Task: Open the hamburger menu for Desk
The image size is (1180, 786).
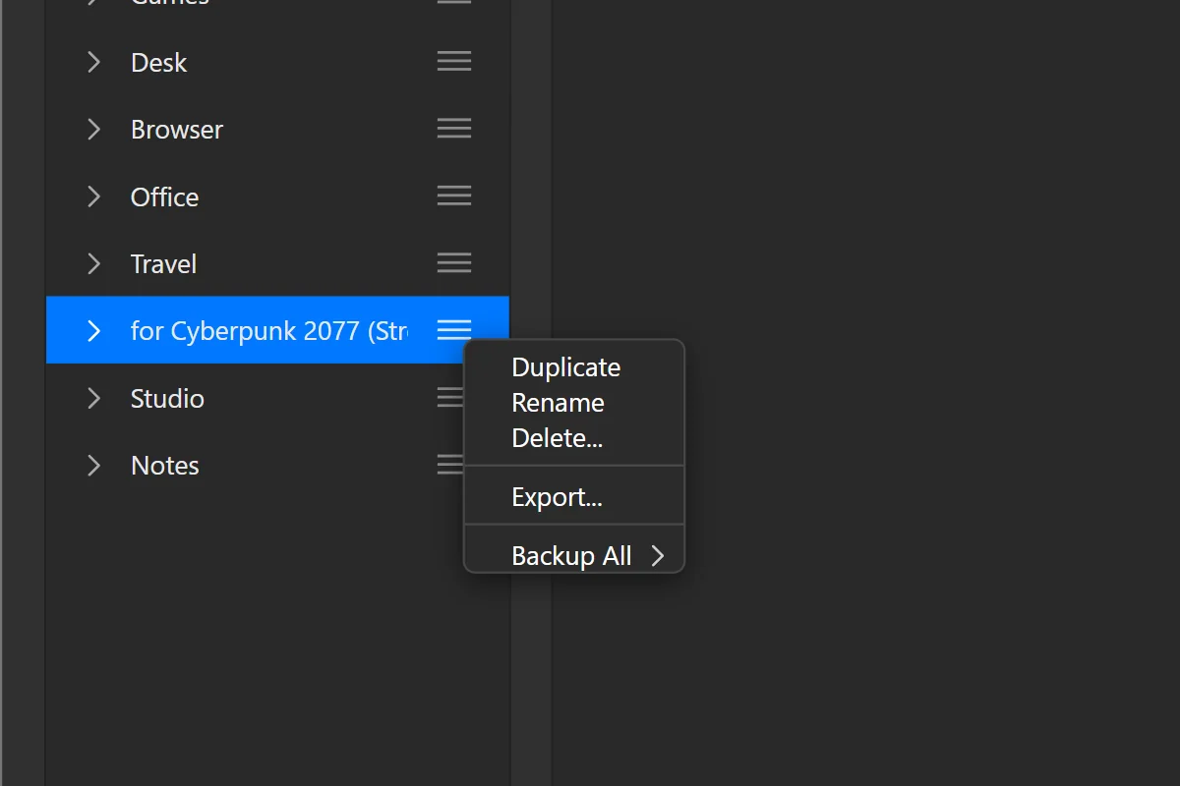Action: click(x=453, y=62)
